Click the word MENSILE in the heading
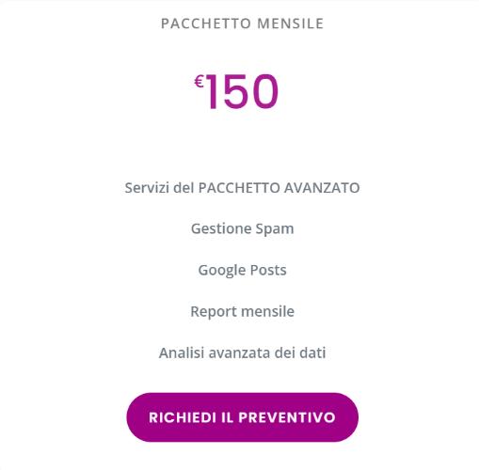The height and width of the screenshot is (470, 479). [291, 23]
